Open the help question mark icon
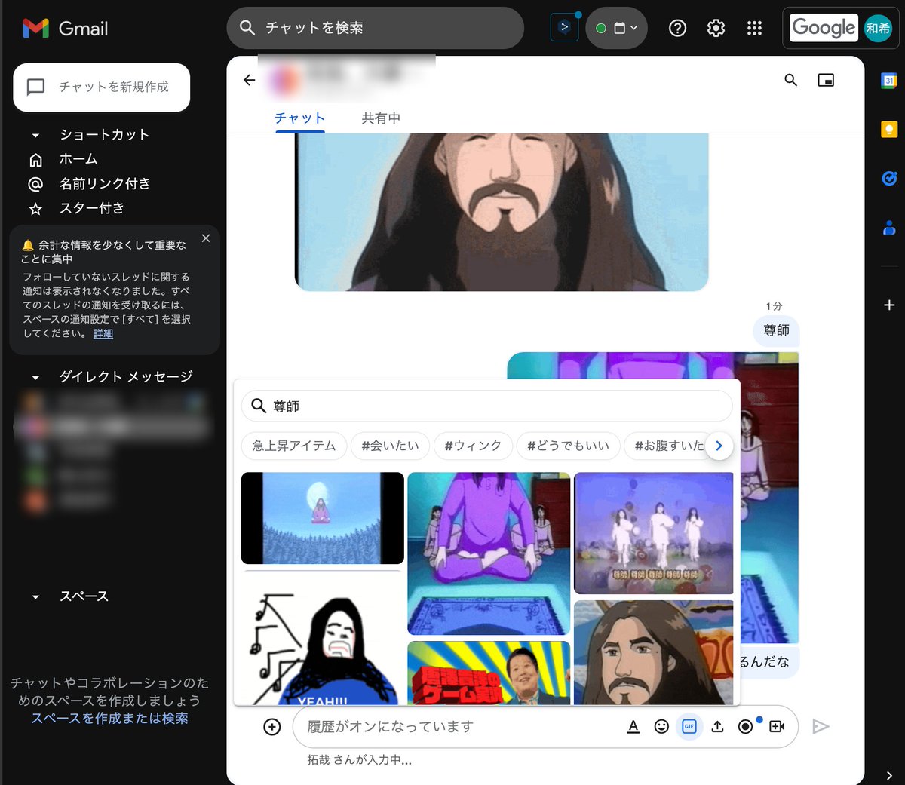Screen dimensions: 905x785 [x=677, y=28]
